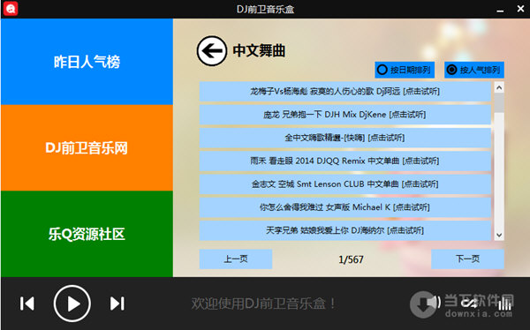The width and height of the screenshot is (530, 330).
Task: Preview 雨禾 看走眼 2014 DJQQ Remix track
Action: click(x=344, y=161)
